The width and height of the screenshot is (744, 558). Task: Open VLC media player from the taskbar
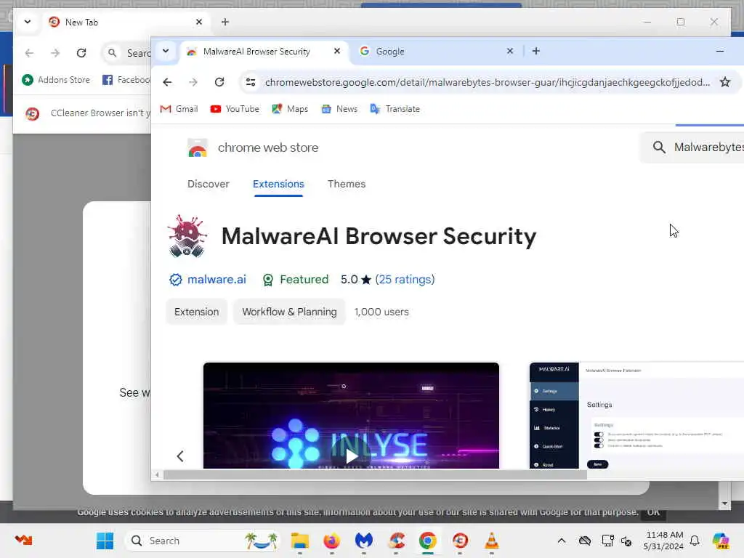[x=492, y=541]
